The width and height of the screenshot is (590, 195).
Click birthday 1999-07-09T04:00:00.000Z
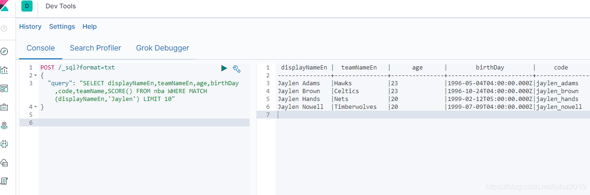[490, 107]
